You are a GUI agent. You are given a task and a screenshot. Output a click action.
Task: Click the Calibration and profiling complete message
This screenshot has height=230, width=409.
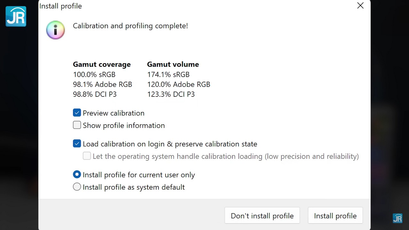(130, 26)
